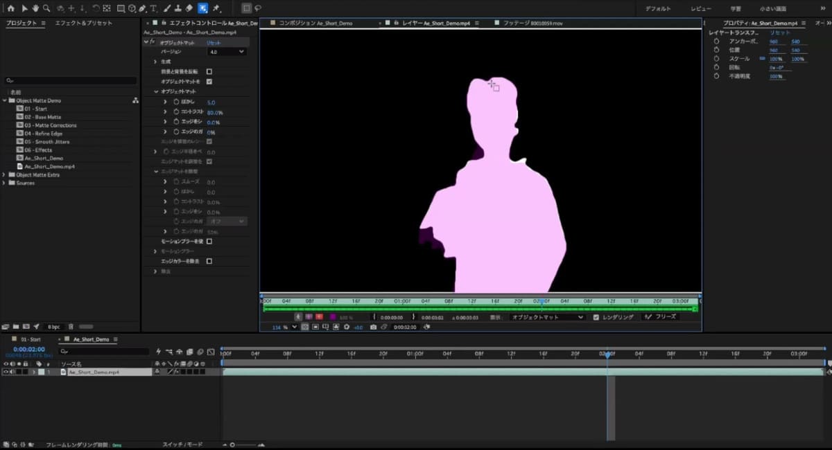The width and height of the screenshot is (832, 450).
Task: Select the Brush tool
Action: pyautogui.click(x=168, y=8)
